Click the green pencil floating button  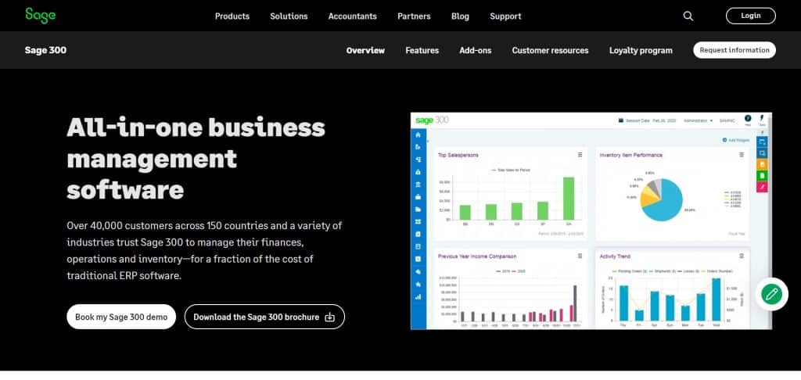click(771, 294)
